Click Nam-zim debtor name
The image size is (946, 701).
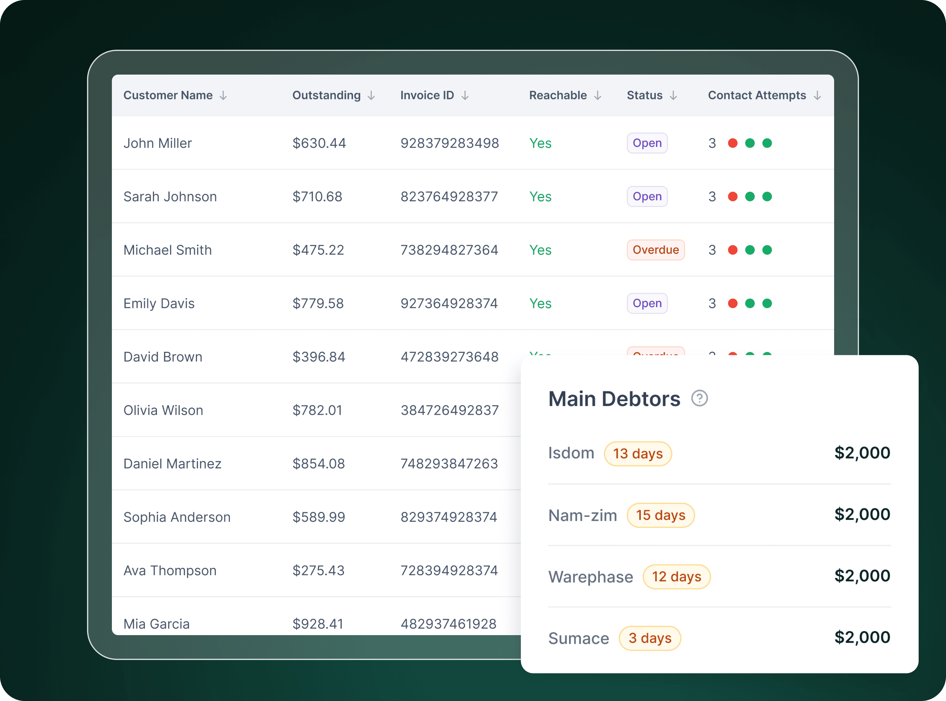click(x=583, y=515)
